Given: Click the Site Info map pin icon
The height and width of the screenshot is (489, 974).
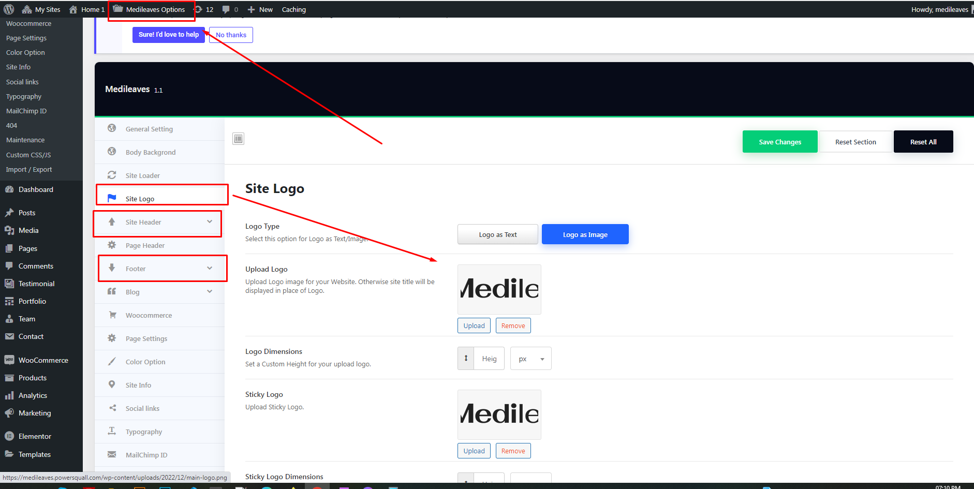Looking at the screenshot, I should pyautogui.click(x=112, y=384).
